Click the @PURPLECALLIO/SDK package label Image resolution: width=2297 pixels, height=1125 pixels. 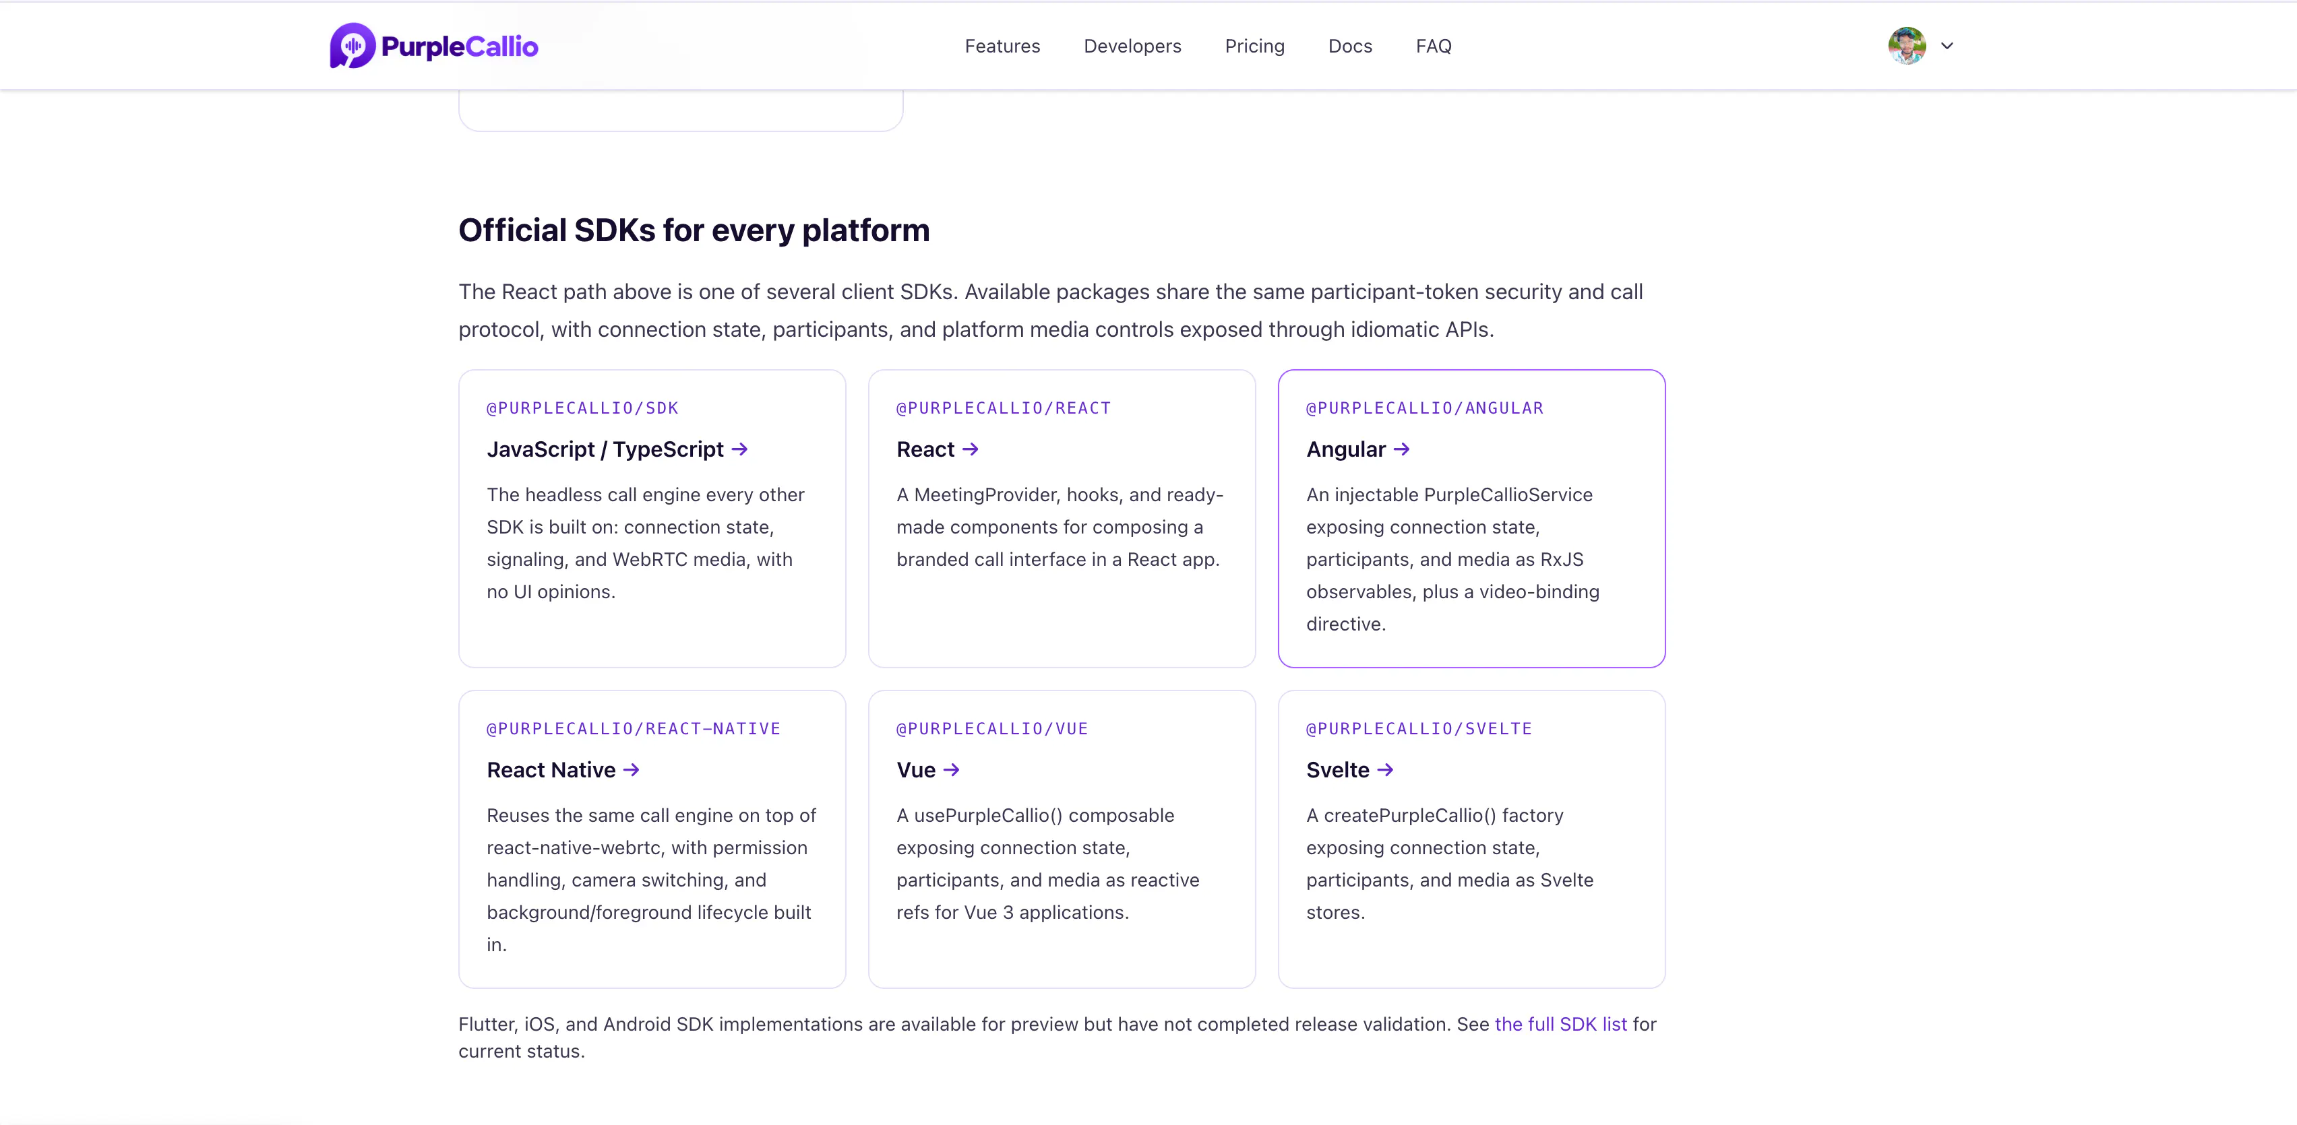coord(582,408)
